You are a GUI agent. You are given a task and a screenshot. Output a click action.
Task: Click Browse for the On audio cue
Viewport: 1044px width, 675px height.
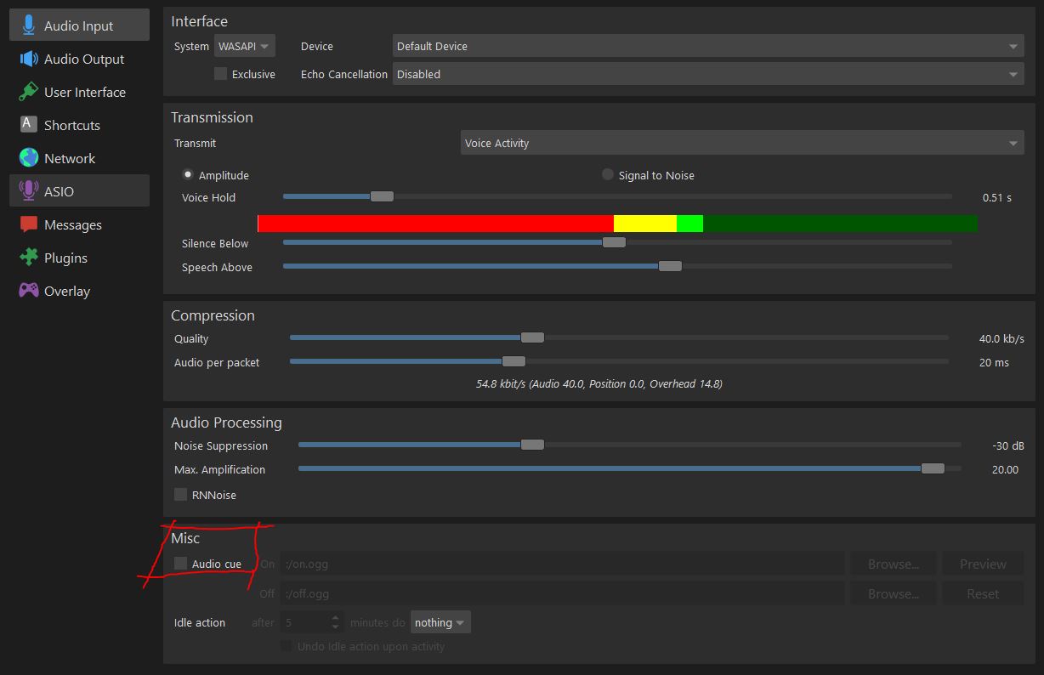coord(894,564)
